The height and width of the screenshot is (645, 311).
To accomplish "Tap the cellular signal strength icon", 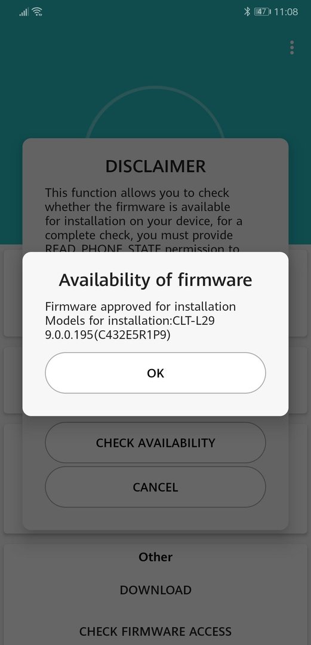I will click(x=24, y=13).
